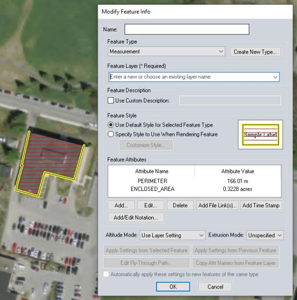
Task: Expand the Feature Layer name combo box
Action: pos(275,77)
